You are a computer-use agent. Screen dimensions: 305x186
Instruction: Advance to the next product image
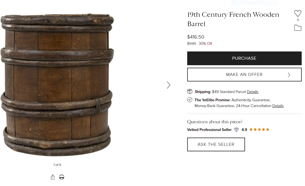tap(169, 85)
